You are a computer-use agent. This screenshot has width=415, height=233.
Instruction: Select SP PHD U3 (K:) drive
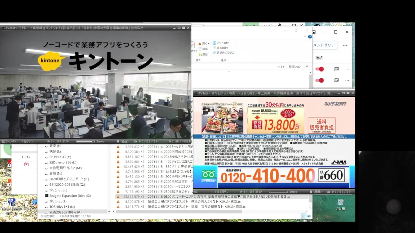point(60,157)
